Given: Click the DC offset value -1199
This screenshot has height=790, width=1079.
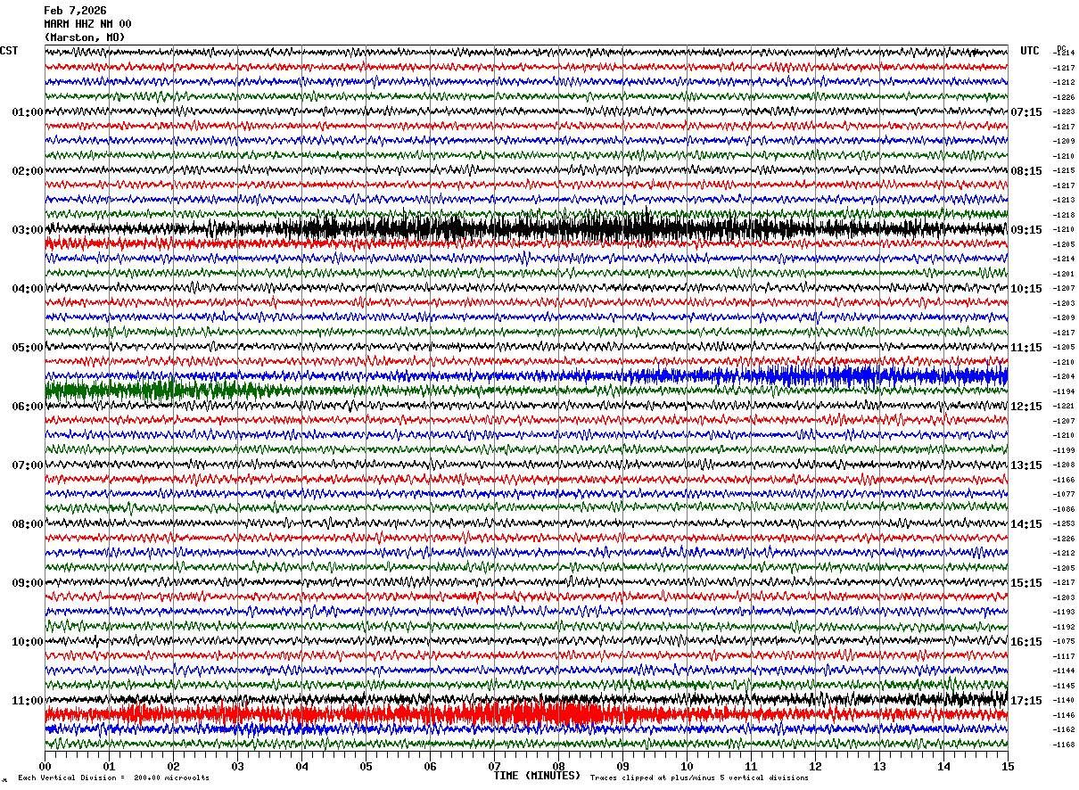Looking at the screenshot, I should point(1064,450).
